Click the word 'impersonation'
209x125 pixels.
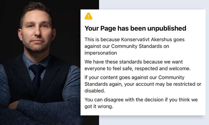click(x=101, y=53)
